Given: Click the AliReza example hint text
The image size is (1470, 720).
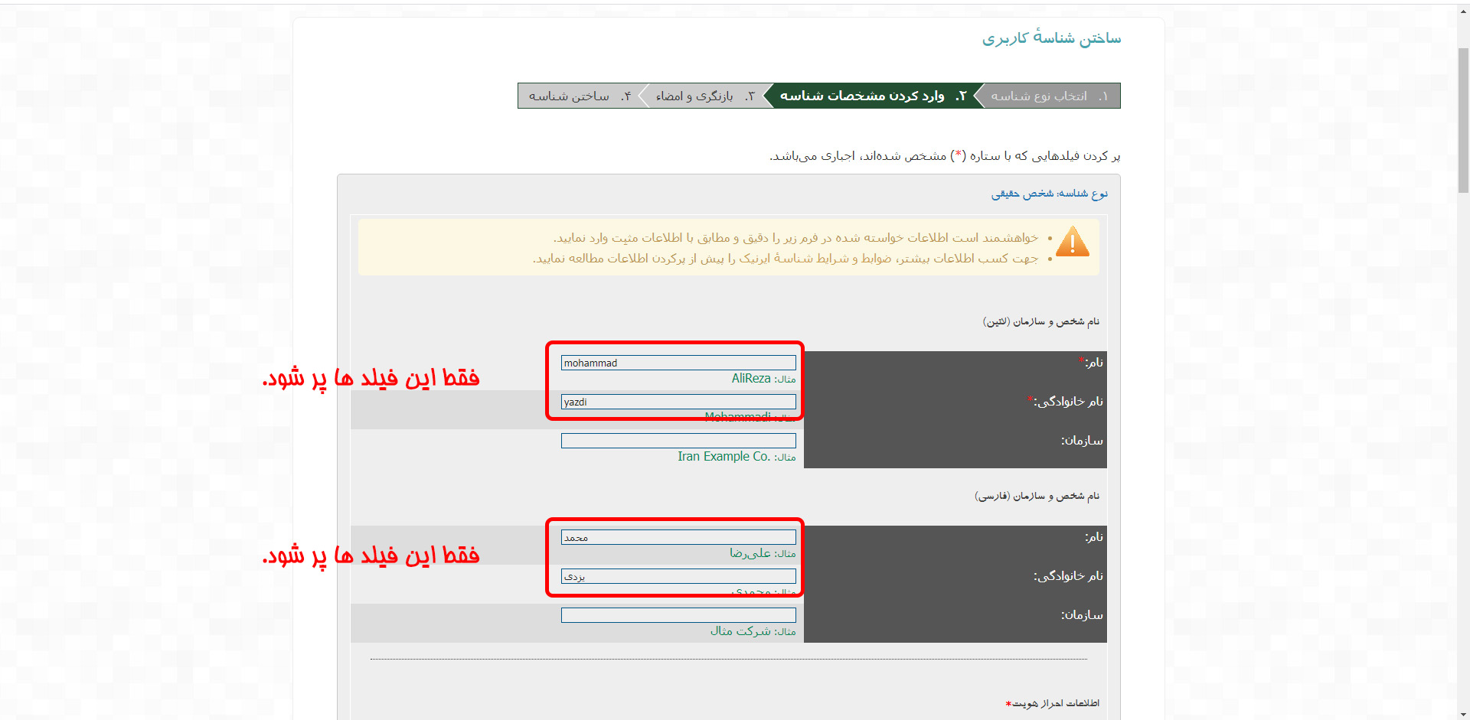Looking at the screenshot, I should click(750, 379).
